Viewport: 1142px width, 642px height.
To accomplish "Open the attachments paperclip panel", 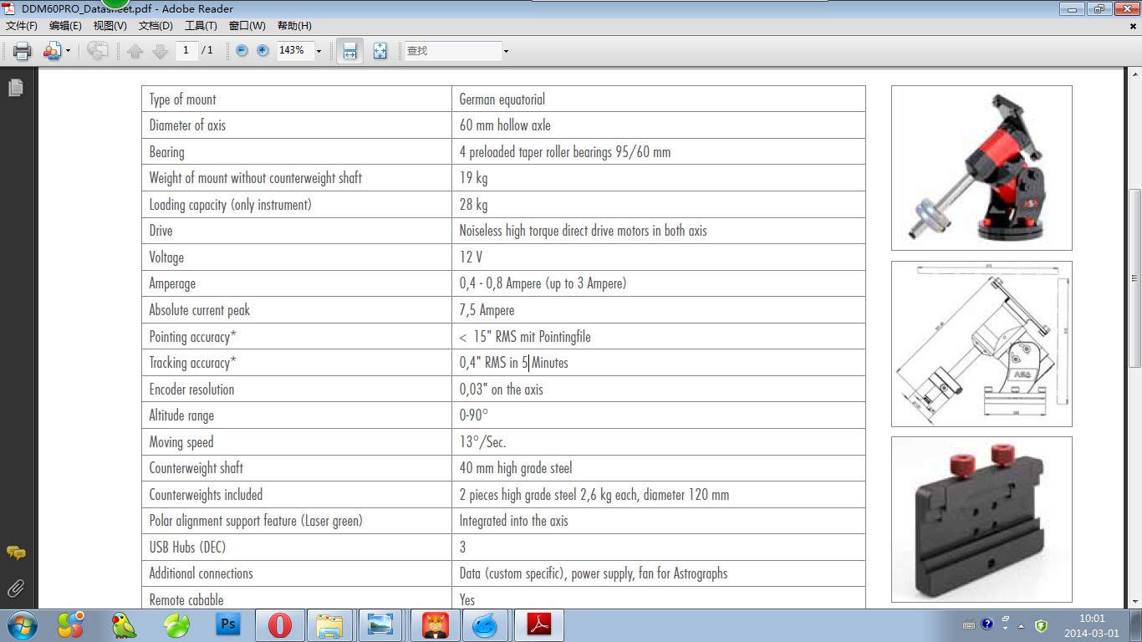I will (15, 588).
